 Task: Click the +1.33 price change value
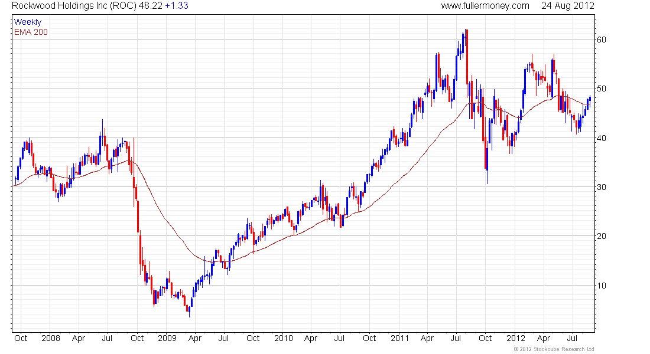point(177,6)
